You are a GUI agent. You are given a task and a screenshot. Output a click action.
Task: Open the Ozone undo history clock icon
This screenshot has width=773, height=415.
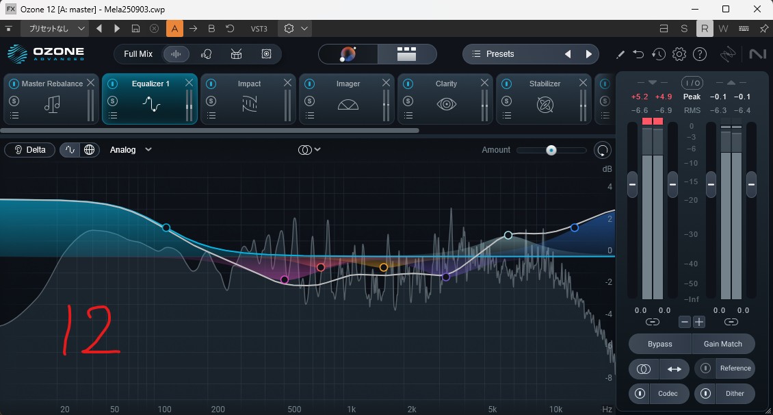(x=659, y=54)
